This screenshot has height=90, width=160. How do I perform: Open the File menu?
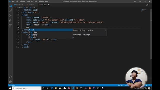pos(13,1)
